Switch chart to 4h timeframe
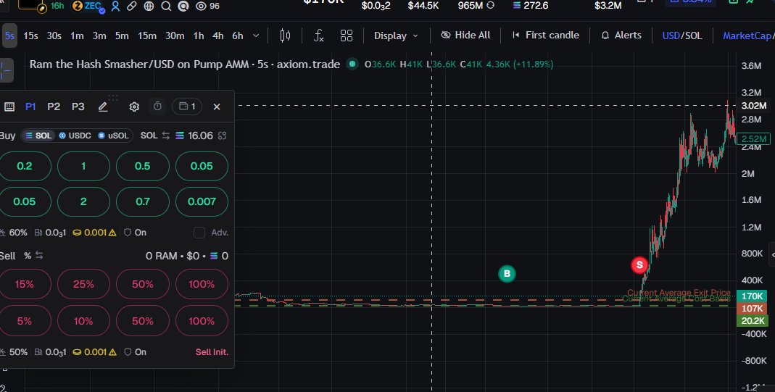The height and width of the screenshot is (392, 775). point(218,36)
